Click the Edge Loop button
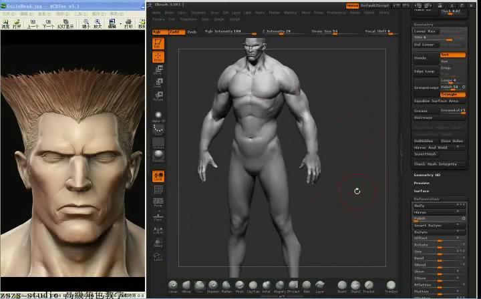Screen dimensions: 481x299 (426, 71)
